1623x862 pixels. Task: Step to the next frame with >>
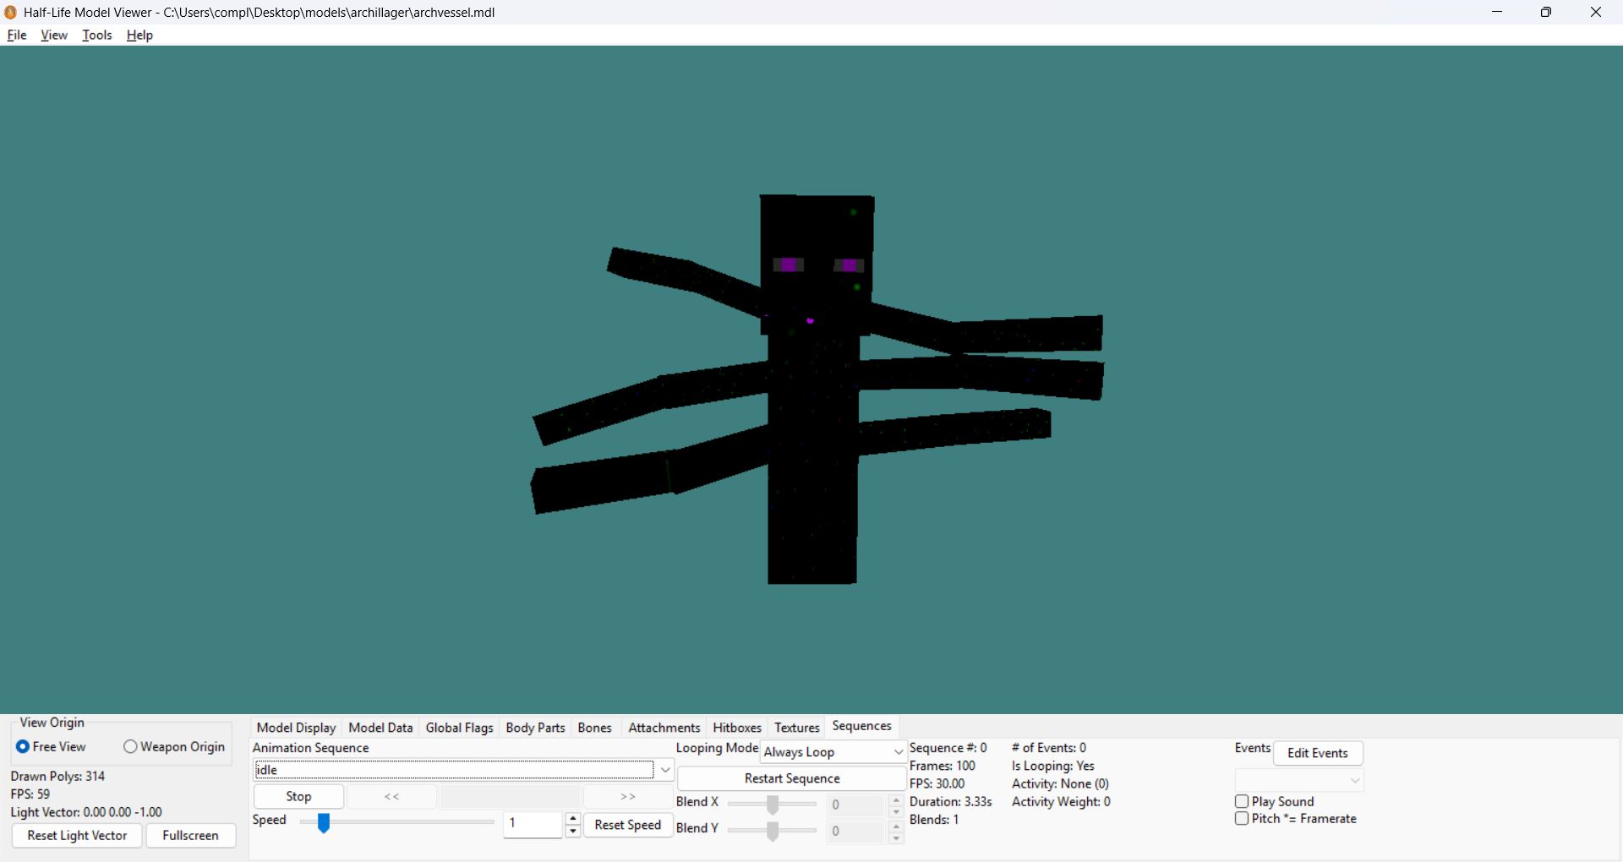(628, 796)
